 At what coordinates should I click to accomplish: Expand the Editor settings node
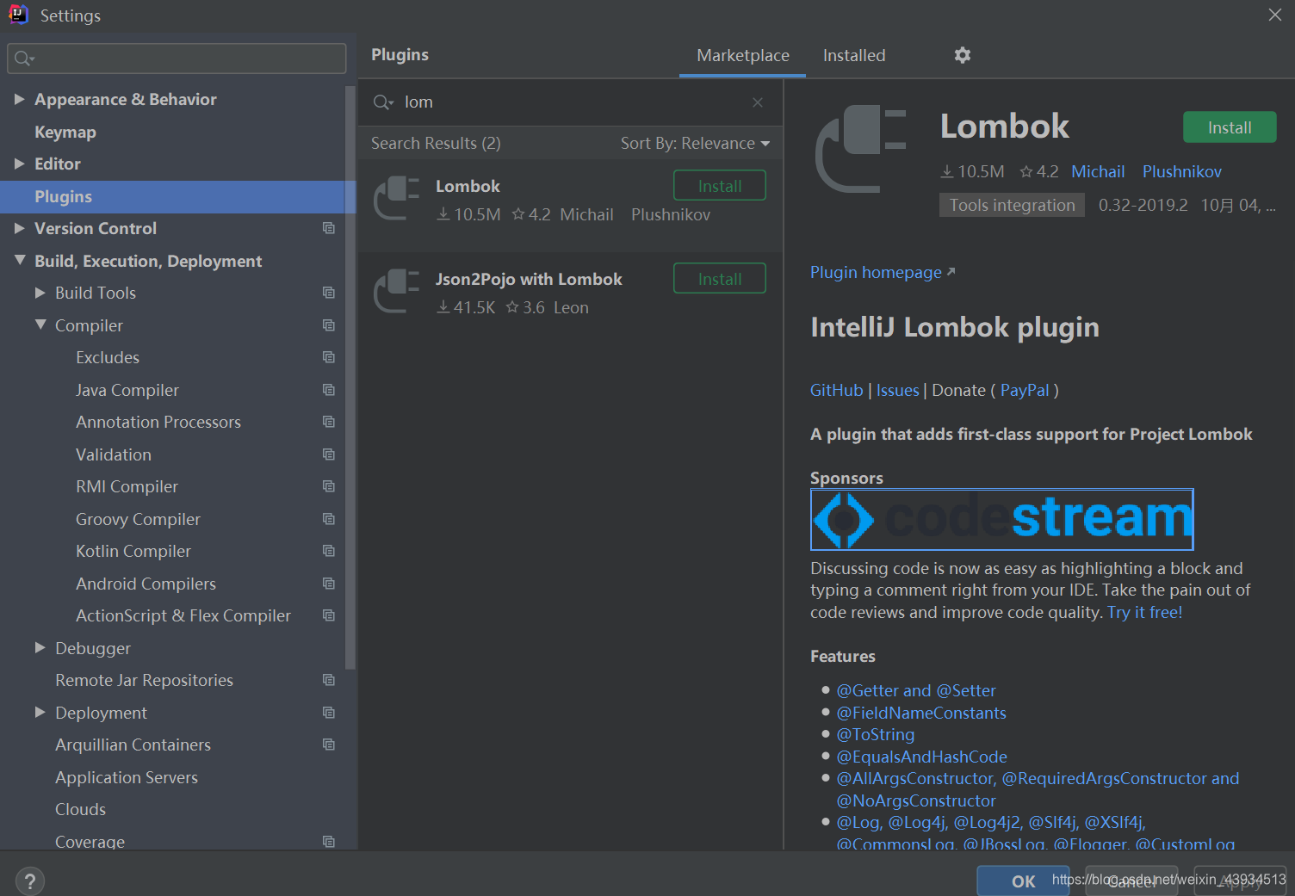[x=19, y=164]
